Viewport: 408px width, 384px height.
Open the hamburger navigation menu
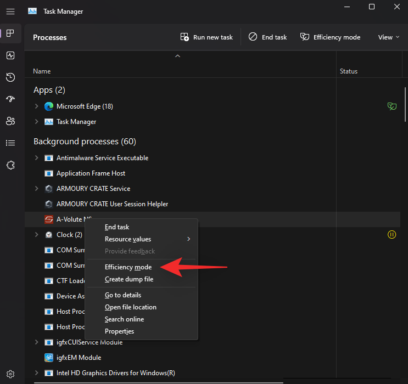[x=10, y=12]
